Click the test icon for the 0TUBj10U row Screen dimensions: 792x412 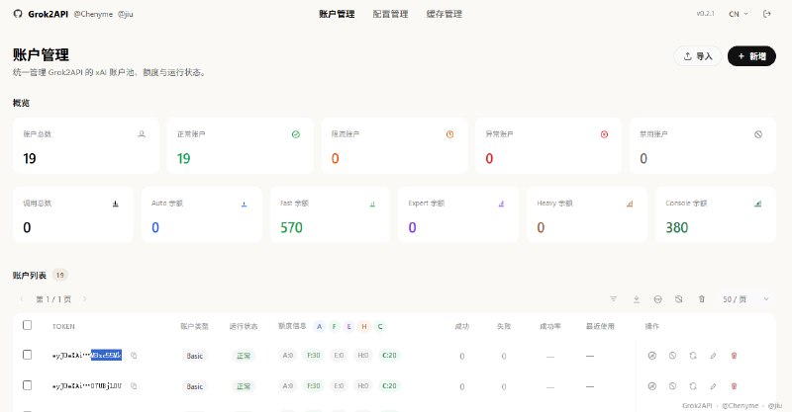pyautogui.click(x=652, y=386)
